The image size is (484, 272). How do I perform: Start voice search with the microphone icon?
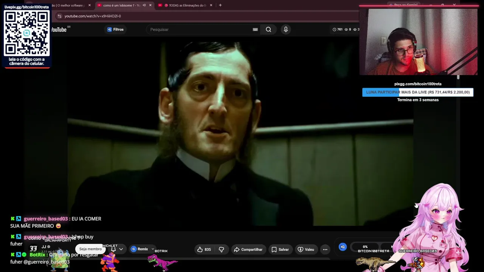(286, 29)
